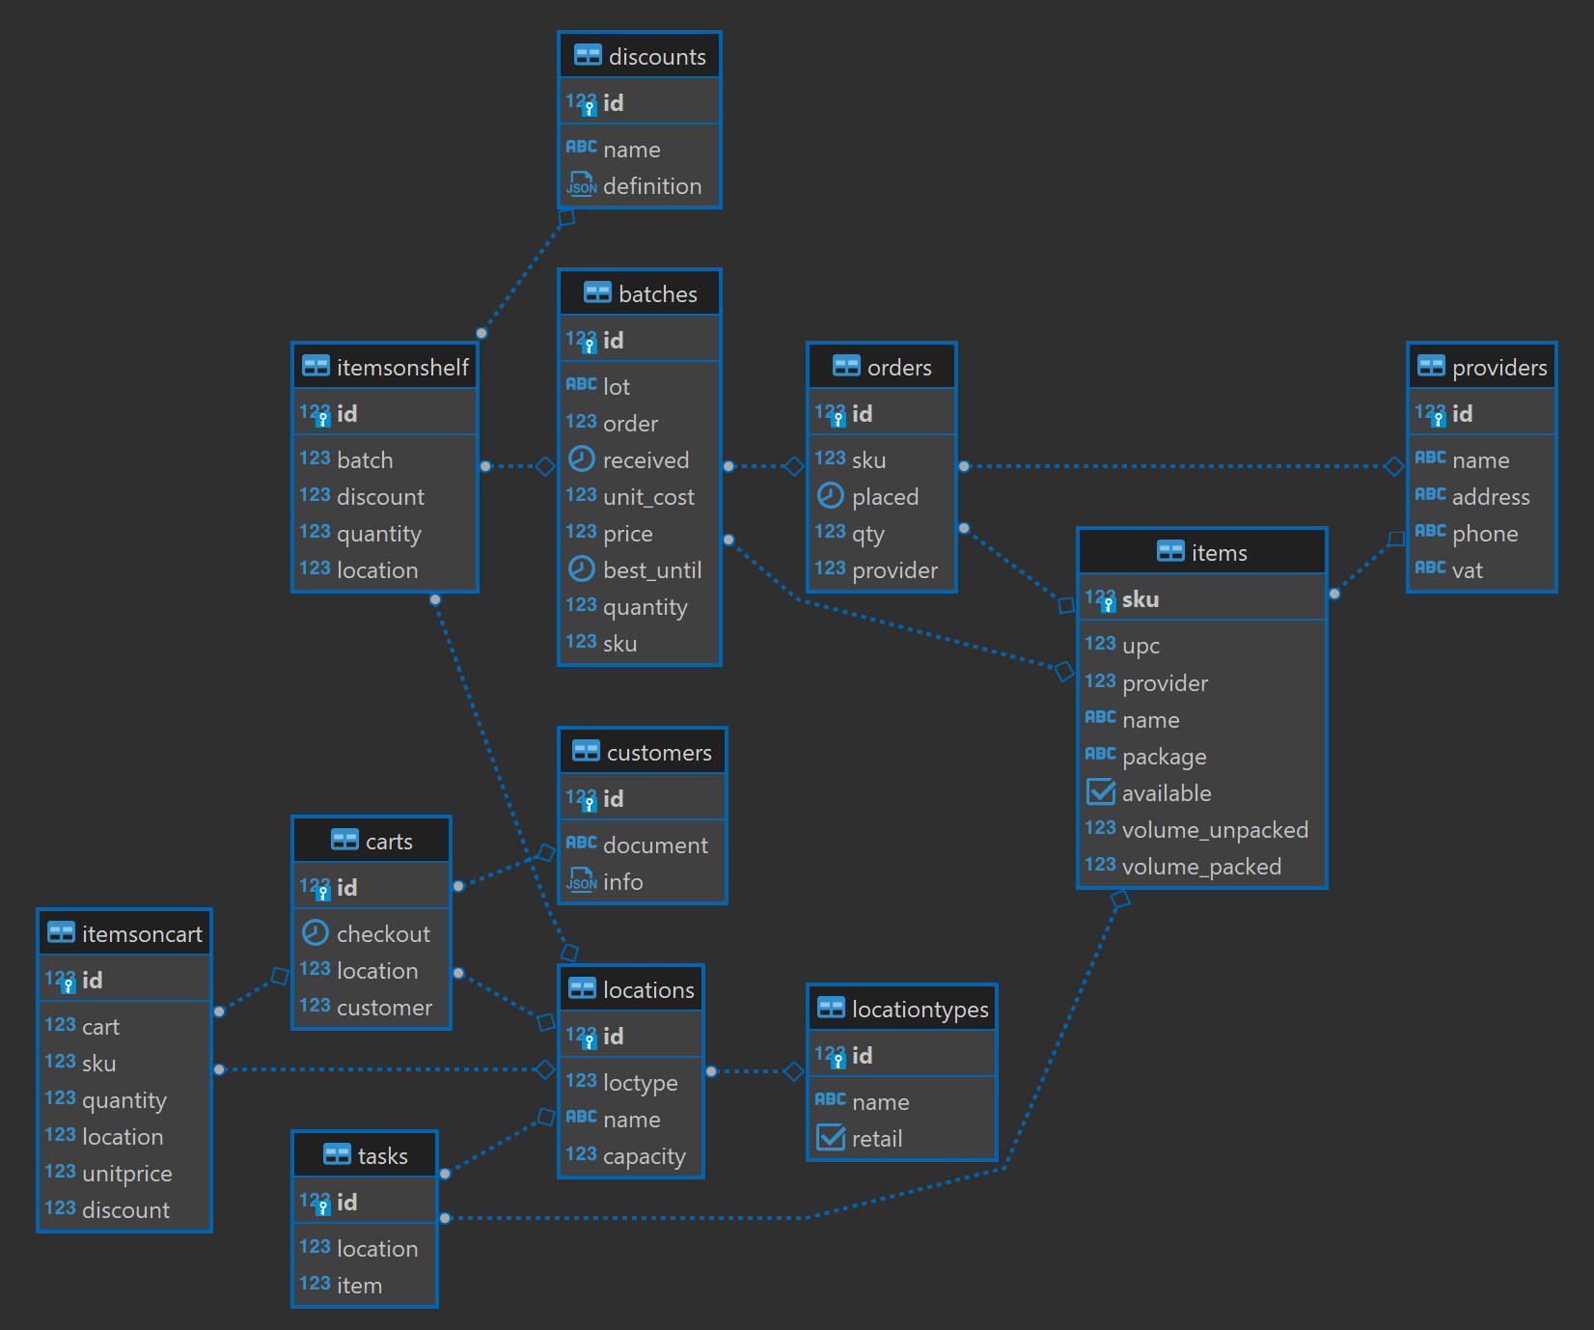Select the loctype column in locations
This screenshot has width=1594, height=1330.
(631, 1082)
